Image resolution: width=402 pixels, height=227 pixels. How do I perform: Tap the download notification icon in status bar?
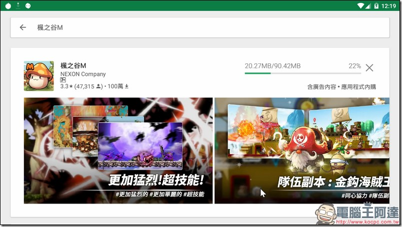(18, 5)
